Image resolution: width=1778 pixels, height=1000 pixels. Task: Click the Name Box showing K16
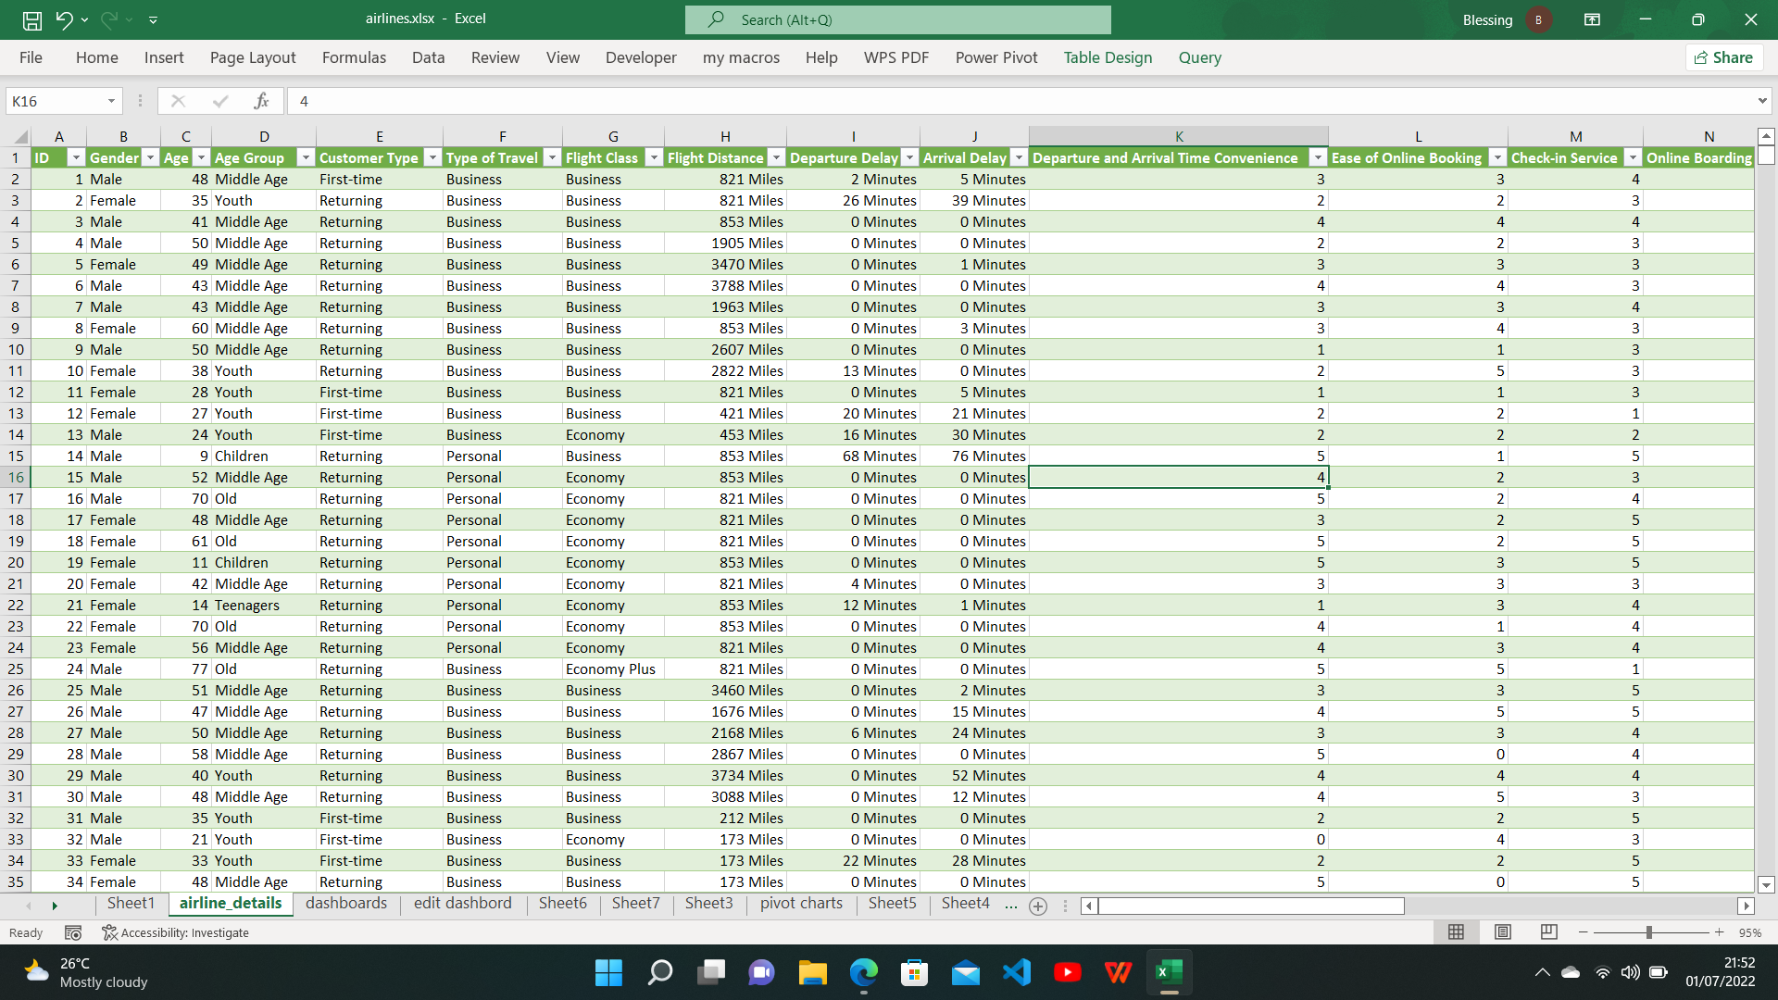pyautogui.click(x=56, y=101)
